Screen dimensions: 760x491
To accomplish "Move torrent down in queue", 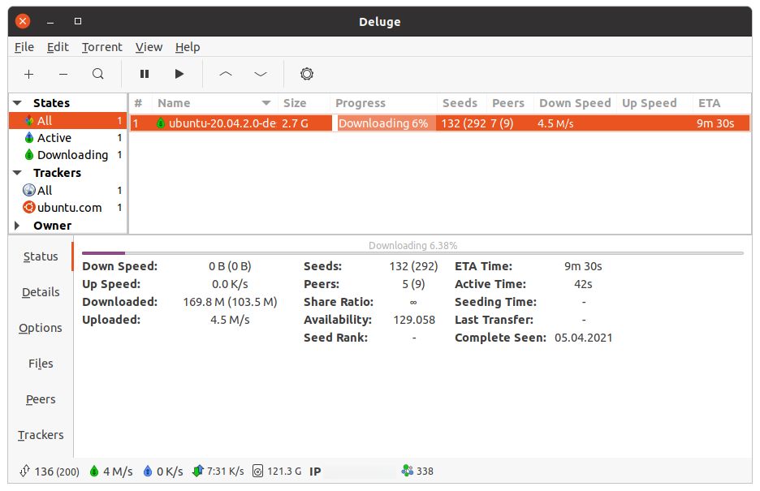I will coord(261,74).
